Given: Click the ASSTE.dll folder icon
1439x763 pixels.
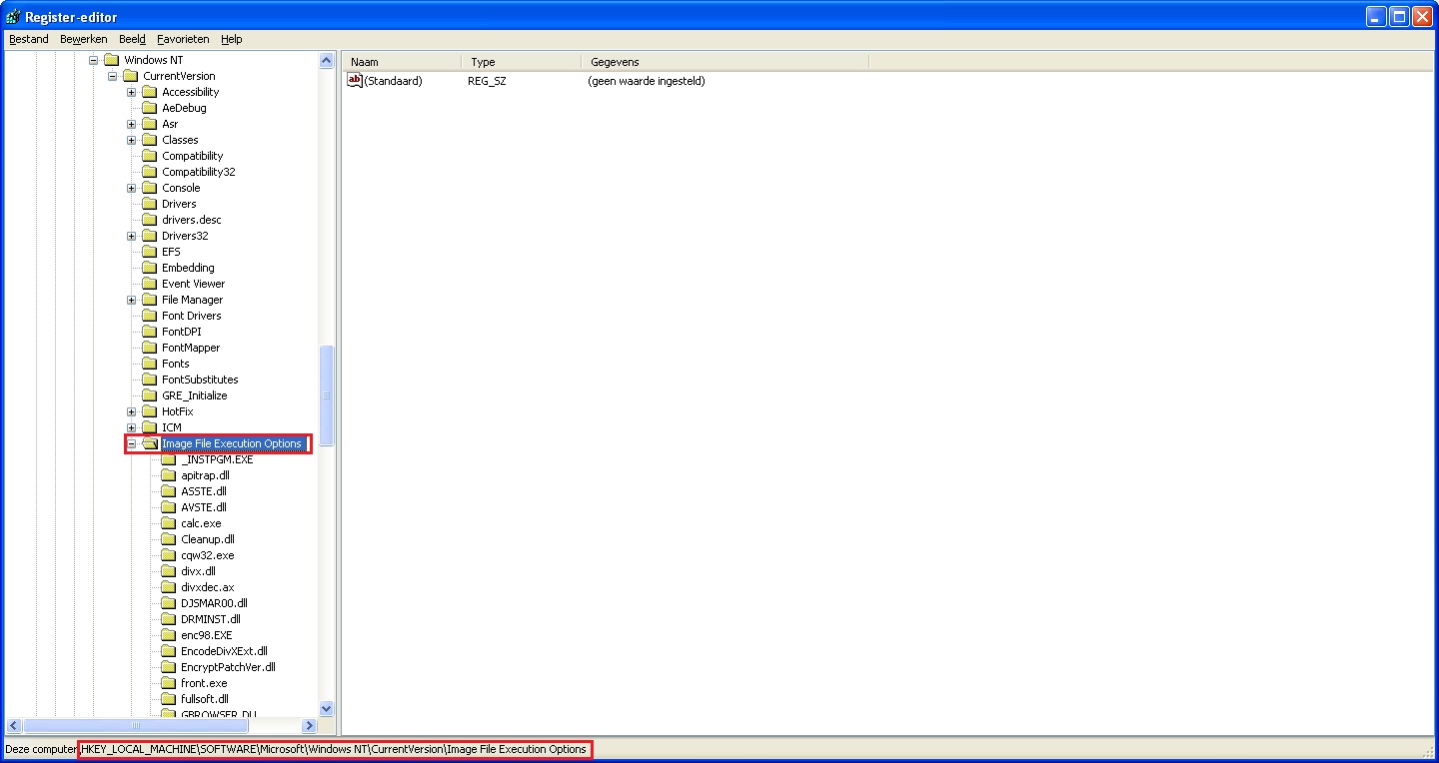Looking at the screenshot, I should click(x=169, y=491).
